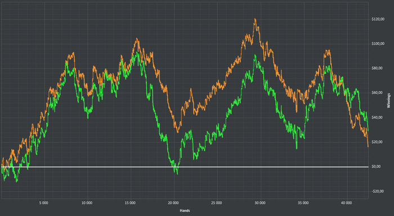Click the $100,00 winnings axis label
The height and width of the screenshot is (216, 394).
pos(378,44)
